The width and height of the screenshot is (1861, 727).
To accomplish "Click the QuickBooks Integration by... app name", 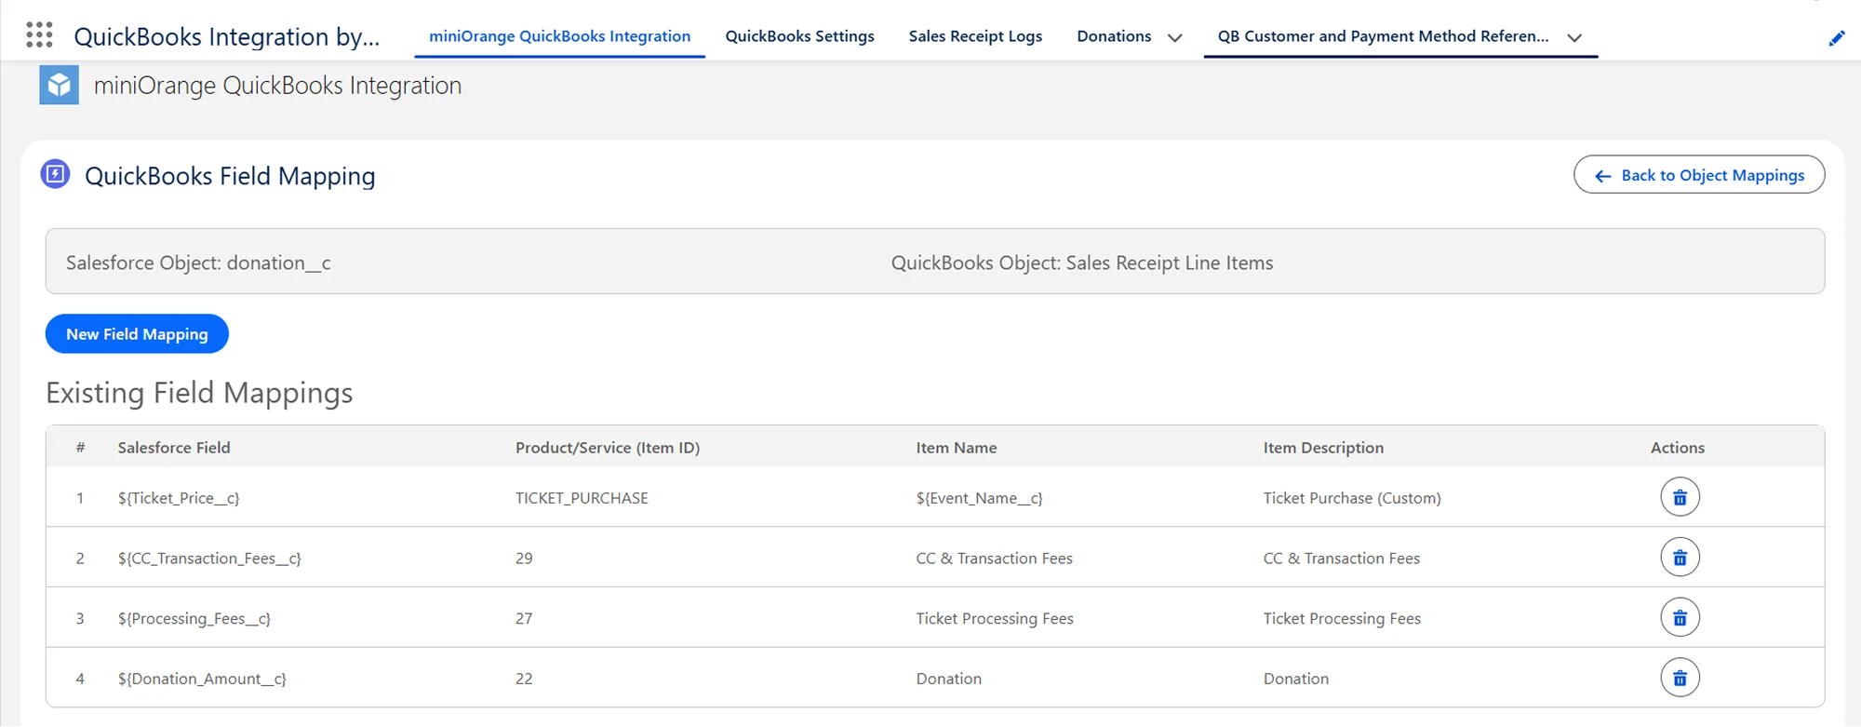I will [x=227, y=37].
